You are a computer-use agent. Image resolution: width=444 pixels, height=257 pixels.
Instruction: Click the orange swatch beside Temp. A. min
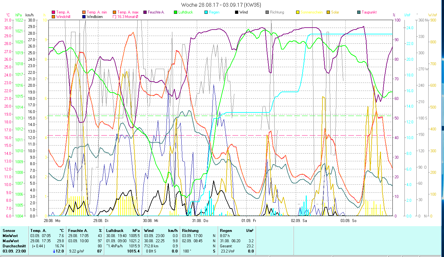(x=84, y=13)
